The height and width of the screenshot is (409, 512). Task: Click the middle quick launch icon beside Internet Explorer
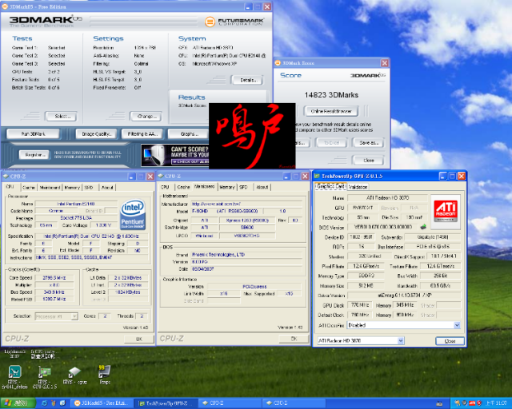[x=54, y=403]
